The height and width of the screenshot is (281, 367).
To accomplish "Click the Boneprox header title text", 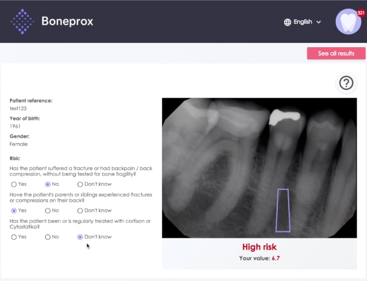I will point(67,21).
